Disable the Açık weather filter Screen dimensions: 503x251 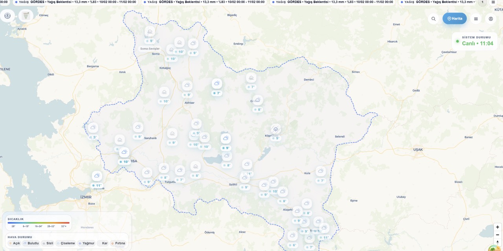point(14,243)
